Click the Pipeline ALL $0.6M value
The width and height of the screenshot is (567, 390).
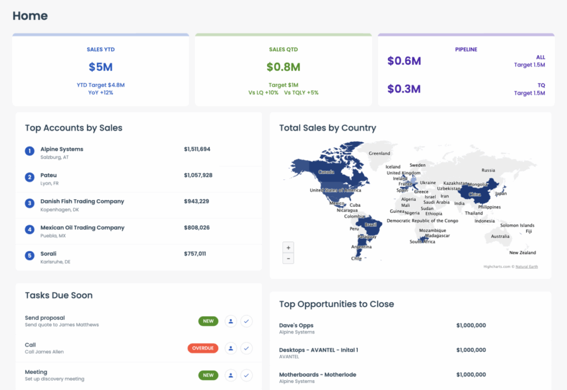[404, 61]
